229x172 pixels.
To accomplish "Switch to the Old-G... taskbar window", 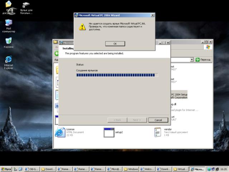I will (32, 169).
